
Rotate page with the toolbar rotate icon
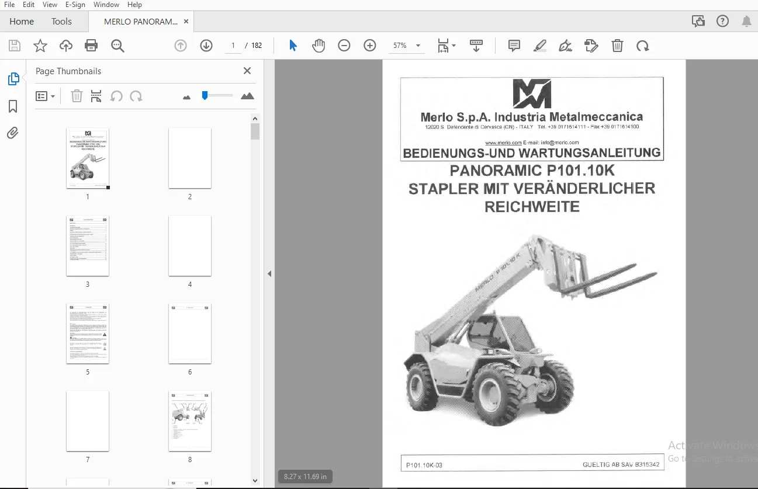click(x=643, y=46)
